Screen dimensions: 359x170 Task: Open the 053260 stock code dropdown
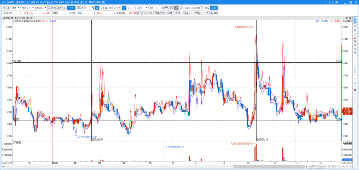45,7
